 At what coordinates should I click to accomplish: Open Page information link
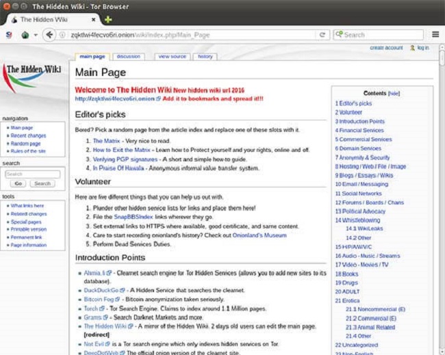coord(29,245)
